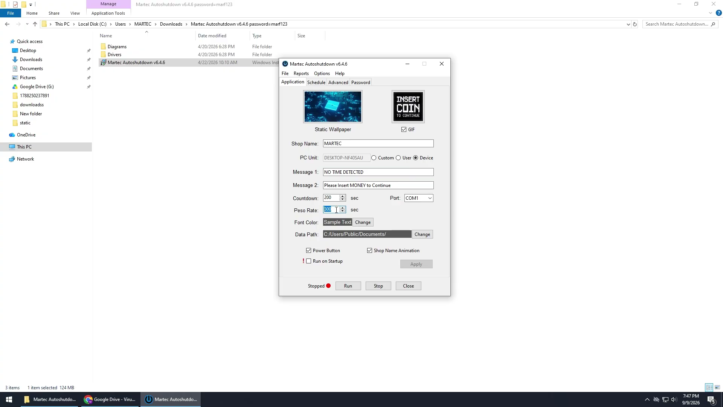Decrease the Peso Rate with down arrow
This screenshot has height=407, width=723.
pyautogui.click(x=342, y=211)
